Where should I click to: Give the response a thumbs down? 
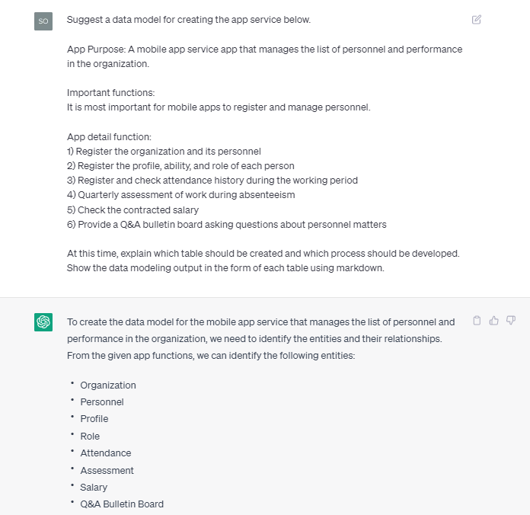click(x=511, y=321)
